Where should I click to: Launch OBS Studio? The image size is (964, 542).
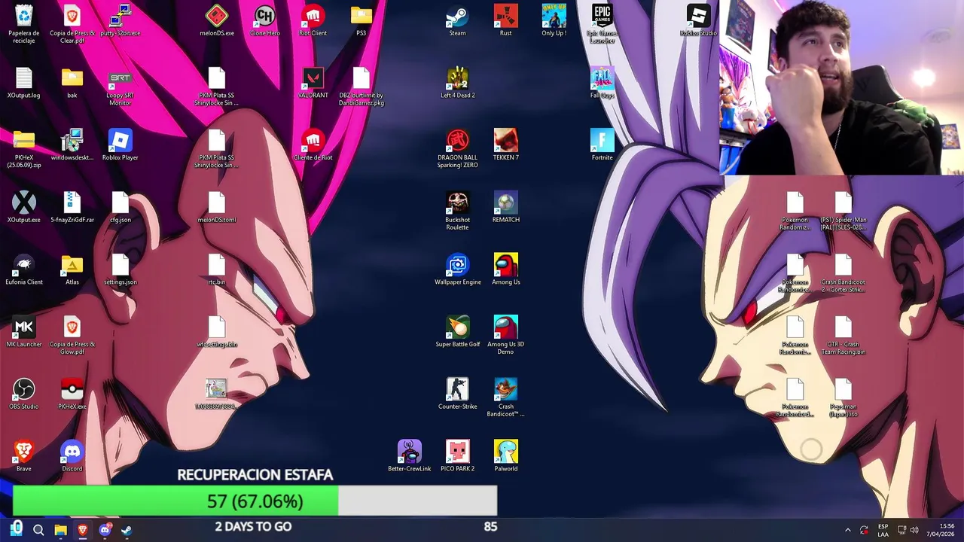coord(24,394)
